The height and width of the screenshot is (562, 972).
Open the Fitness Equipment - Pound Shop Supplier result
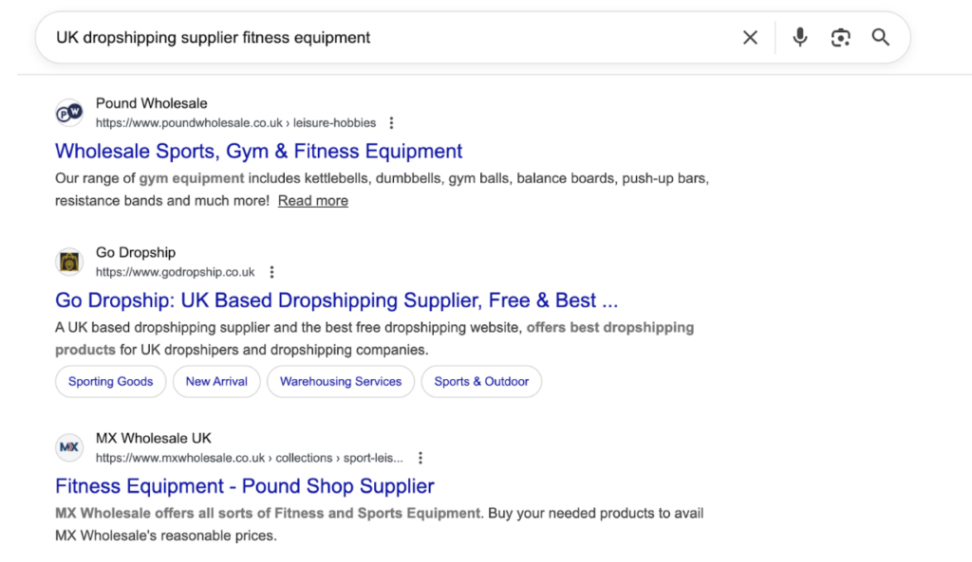(244, 485)
